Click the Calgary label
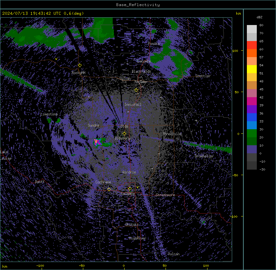Screen dimensions: 276x270 tap(128, 193)
